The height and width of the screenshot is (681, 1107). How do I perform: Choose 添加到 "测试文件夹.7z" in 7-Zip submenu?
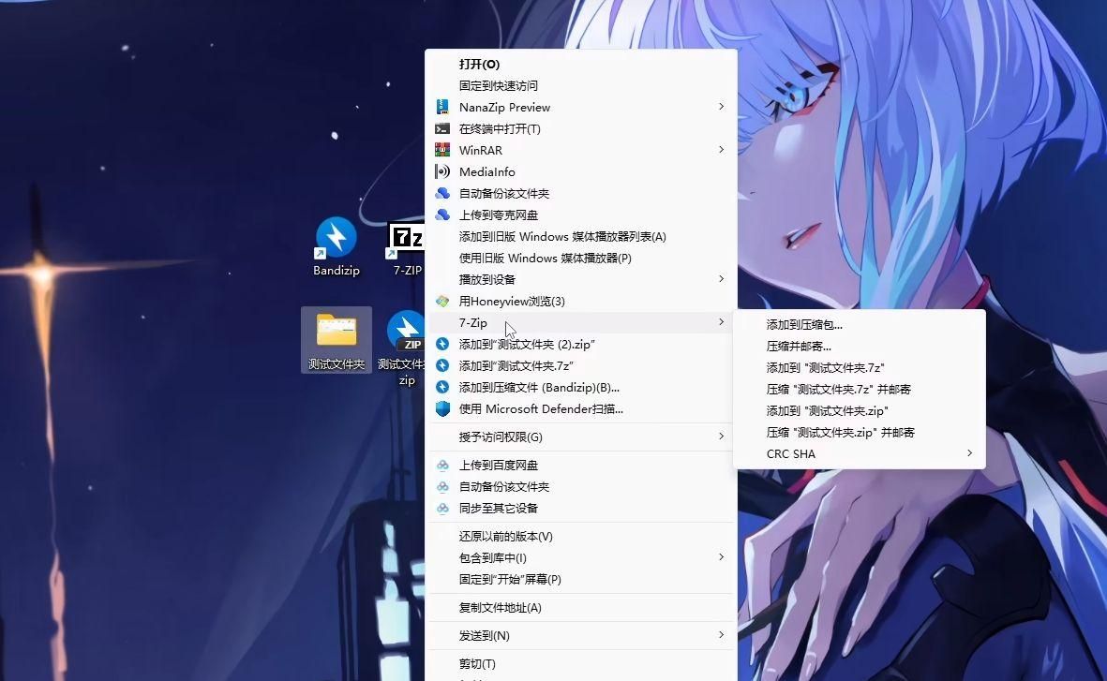pyautogui.click(x=860, y=368)
